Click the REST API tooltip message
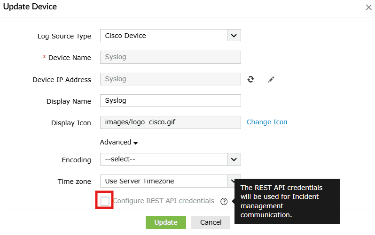Screen dimensions: 375x235 (x=287, y=201)
